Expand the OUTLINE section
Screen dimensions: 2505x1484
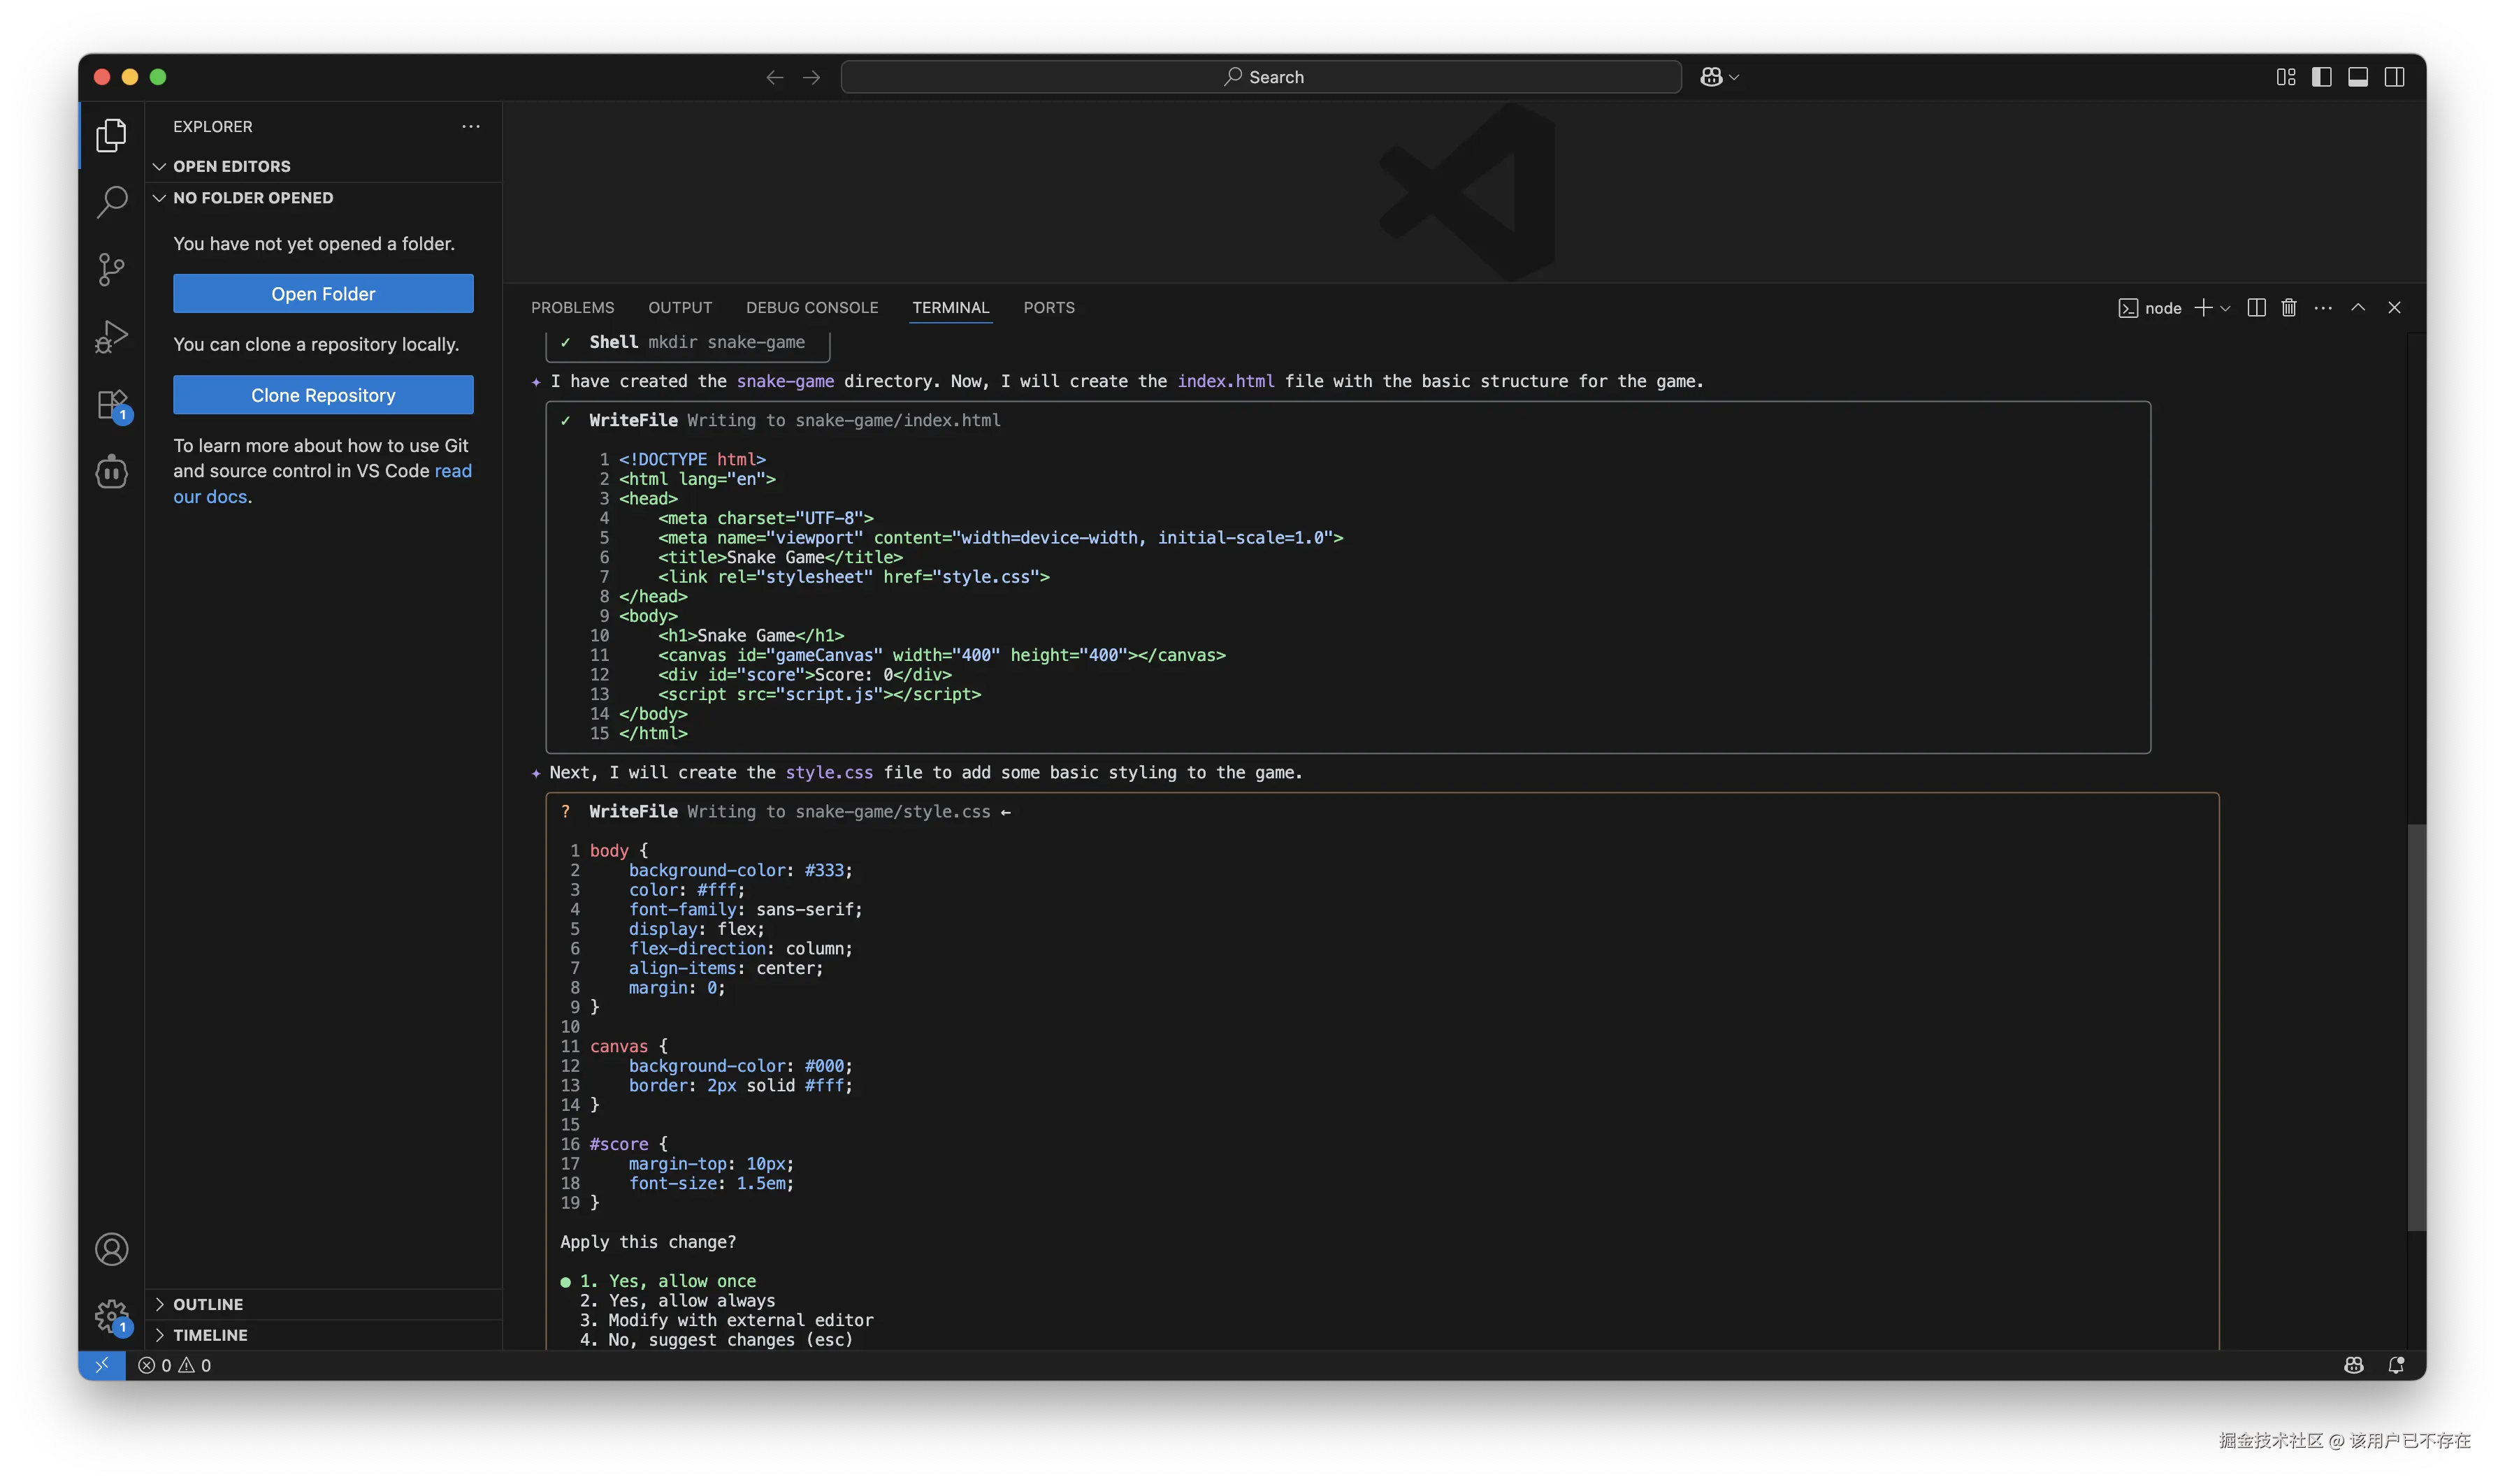click(x=208, y=1304)
